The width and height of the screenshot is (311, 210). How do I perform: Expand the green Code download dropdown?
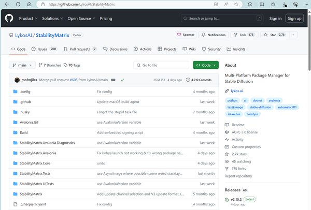point(206,65)
